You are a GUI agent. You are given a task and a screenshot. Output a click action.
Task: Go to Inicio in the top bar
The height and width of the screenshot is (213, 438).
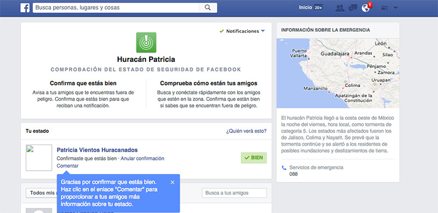tap(305, 8)
